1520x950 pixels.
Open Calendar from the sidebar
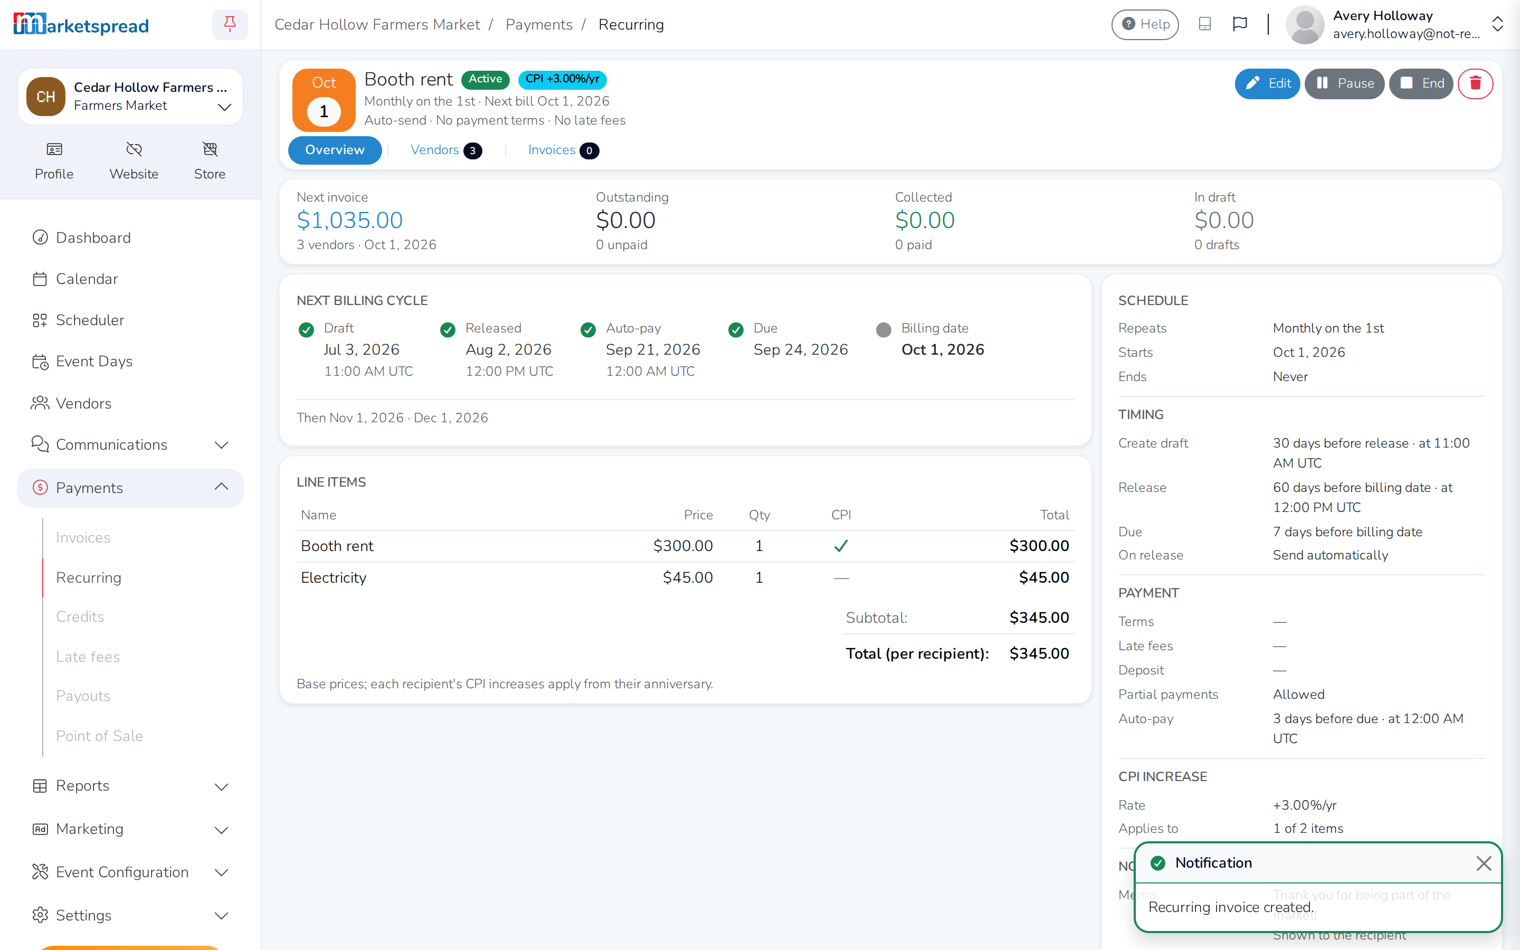(130, 279)
